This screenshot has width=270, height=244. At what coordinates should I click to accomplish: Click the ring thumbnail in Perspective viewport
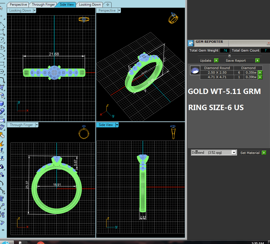[x=173, y=18]
